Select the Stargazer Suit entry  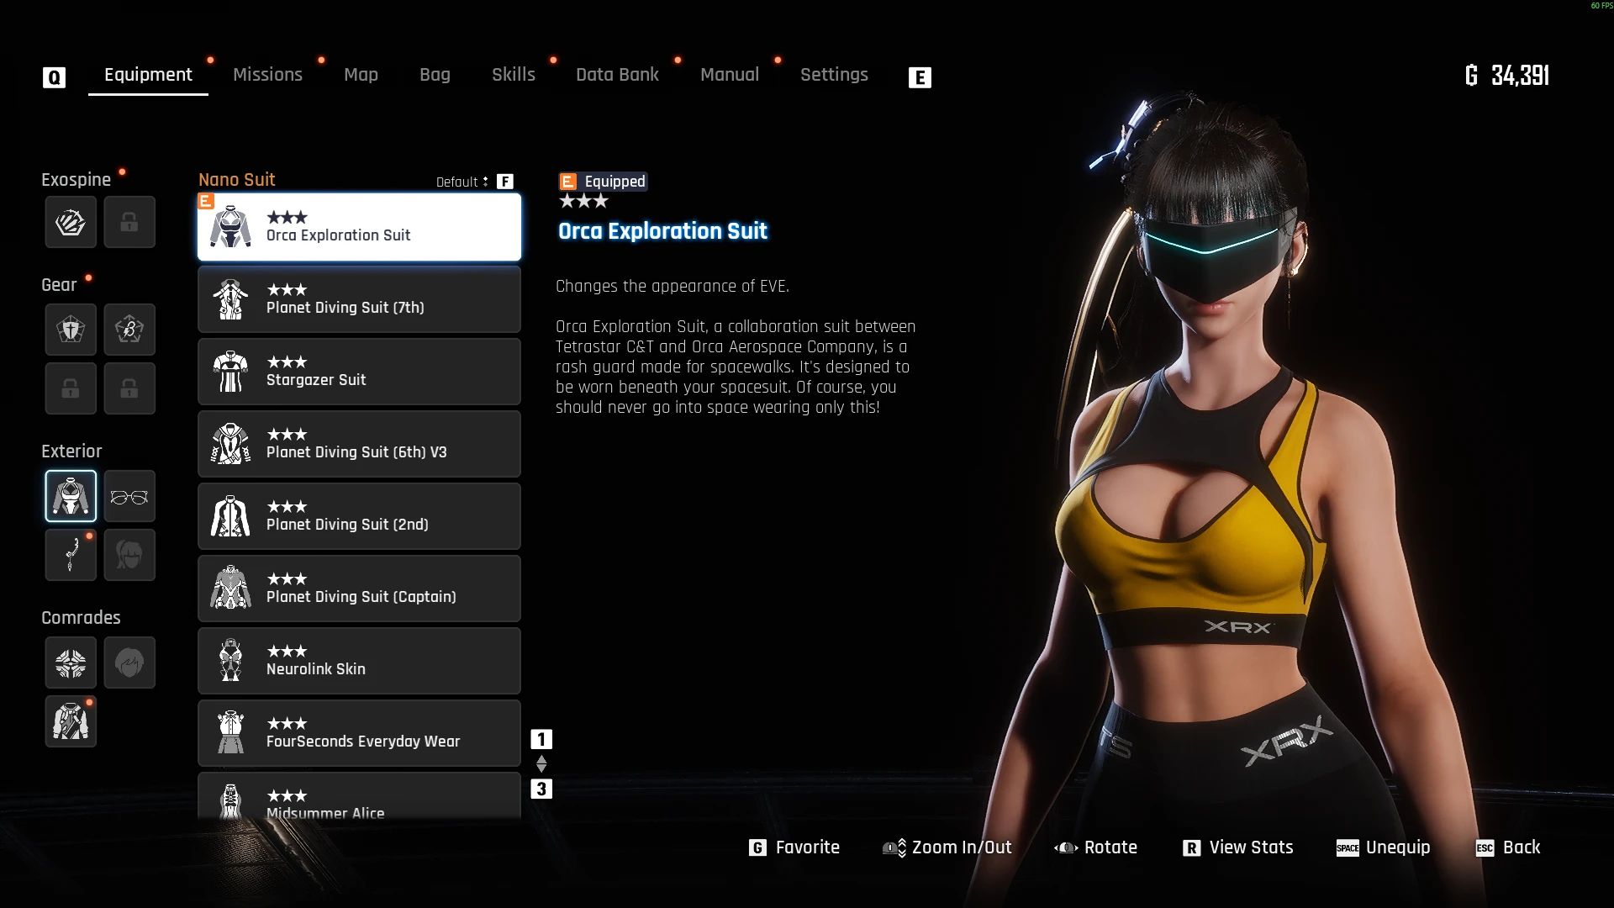click(x=359, y=372)
